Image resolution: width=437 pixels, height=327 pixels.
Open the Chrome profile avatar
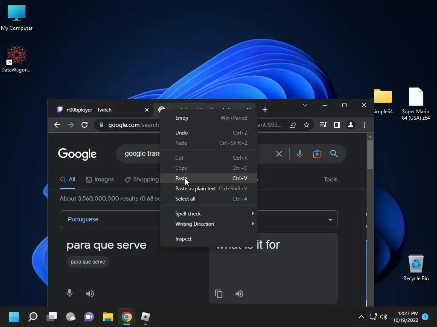pos(351,125)
